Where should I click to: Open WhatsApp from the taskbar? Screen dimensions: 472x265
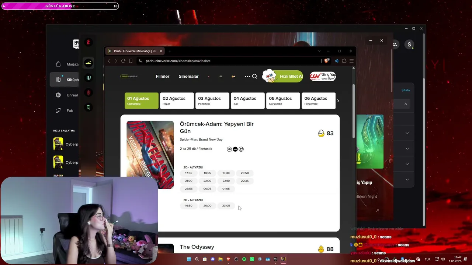[x=252, y=259]
